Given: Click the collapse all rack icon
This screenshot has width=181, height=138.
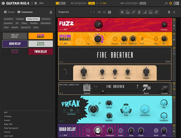Looking at the screenshot, I should (174, 12).
